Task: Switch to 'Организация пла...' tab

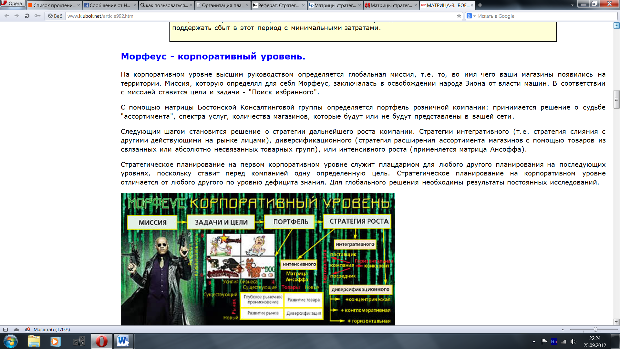Action: [222, 5]
